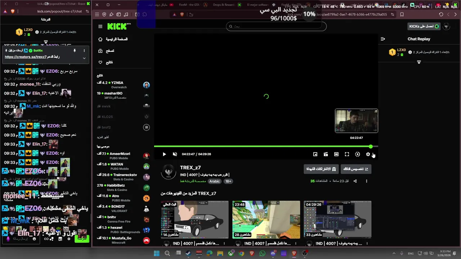
Task: Open Windows Start menu
Action: point(157,253)
